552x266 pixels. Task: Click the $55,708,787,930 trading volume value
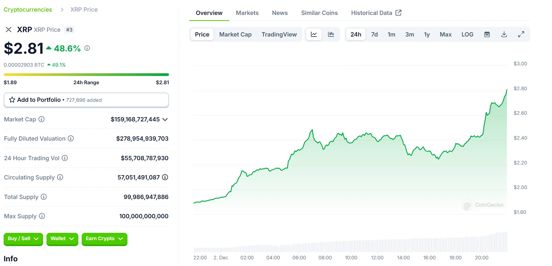144,158
